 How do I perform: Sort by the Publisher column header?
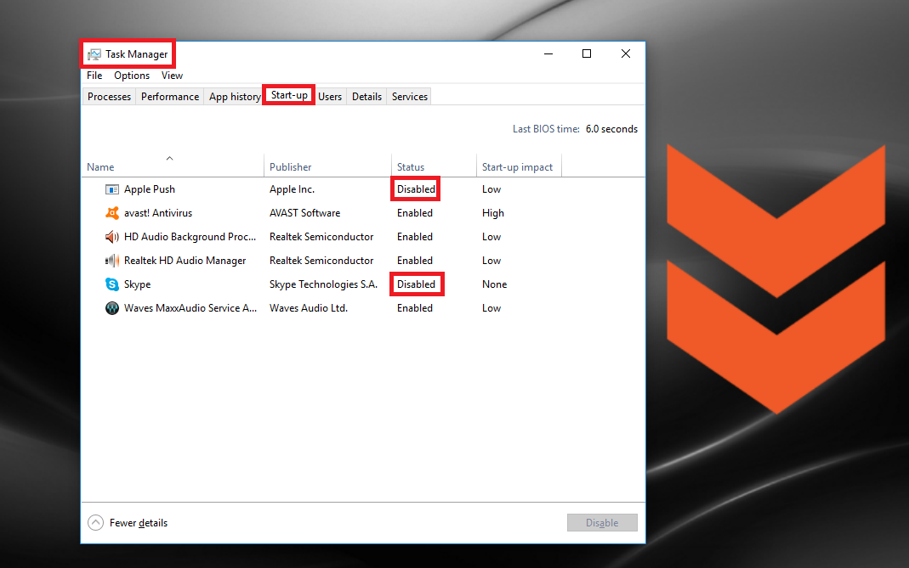pyautogui.click(x=291, y=166)
